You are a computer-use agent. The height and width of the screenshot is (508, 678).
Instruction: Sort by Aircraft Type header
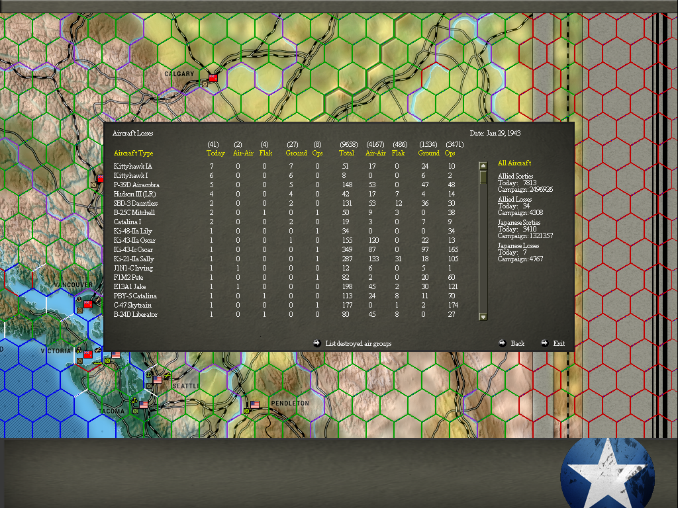pyautogui.click(x=133, y=153)
